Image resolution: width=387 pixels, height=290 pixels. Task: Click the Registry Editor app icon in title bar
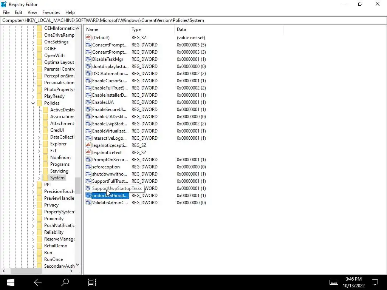(3, 4)
